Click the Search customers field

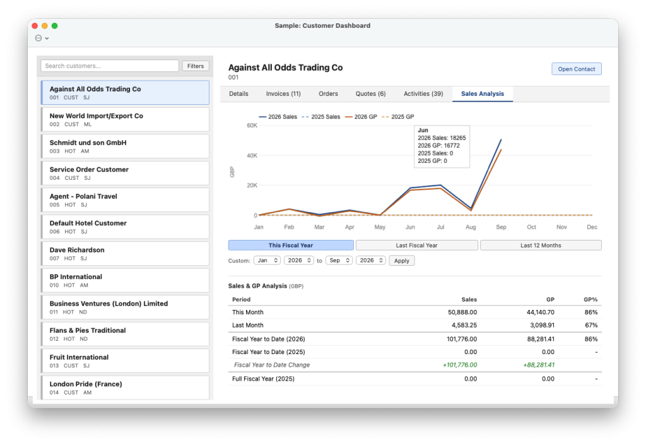click(x=110, y=66)
